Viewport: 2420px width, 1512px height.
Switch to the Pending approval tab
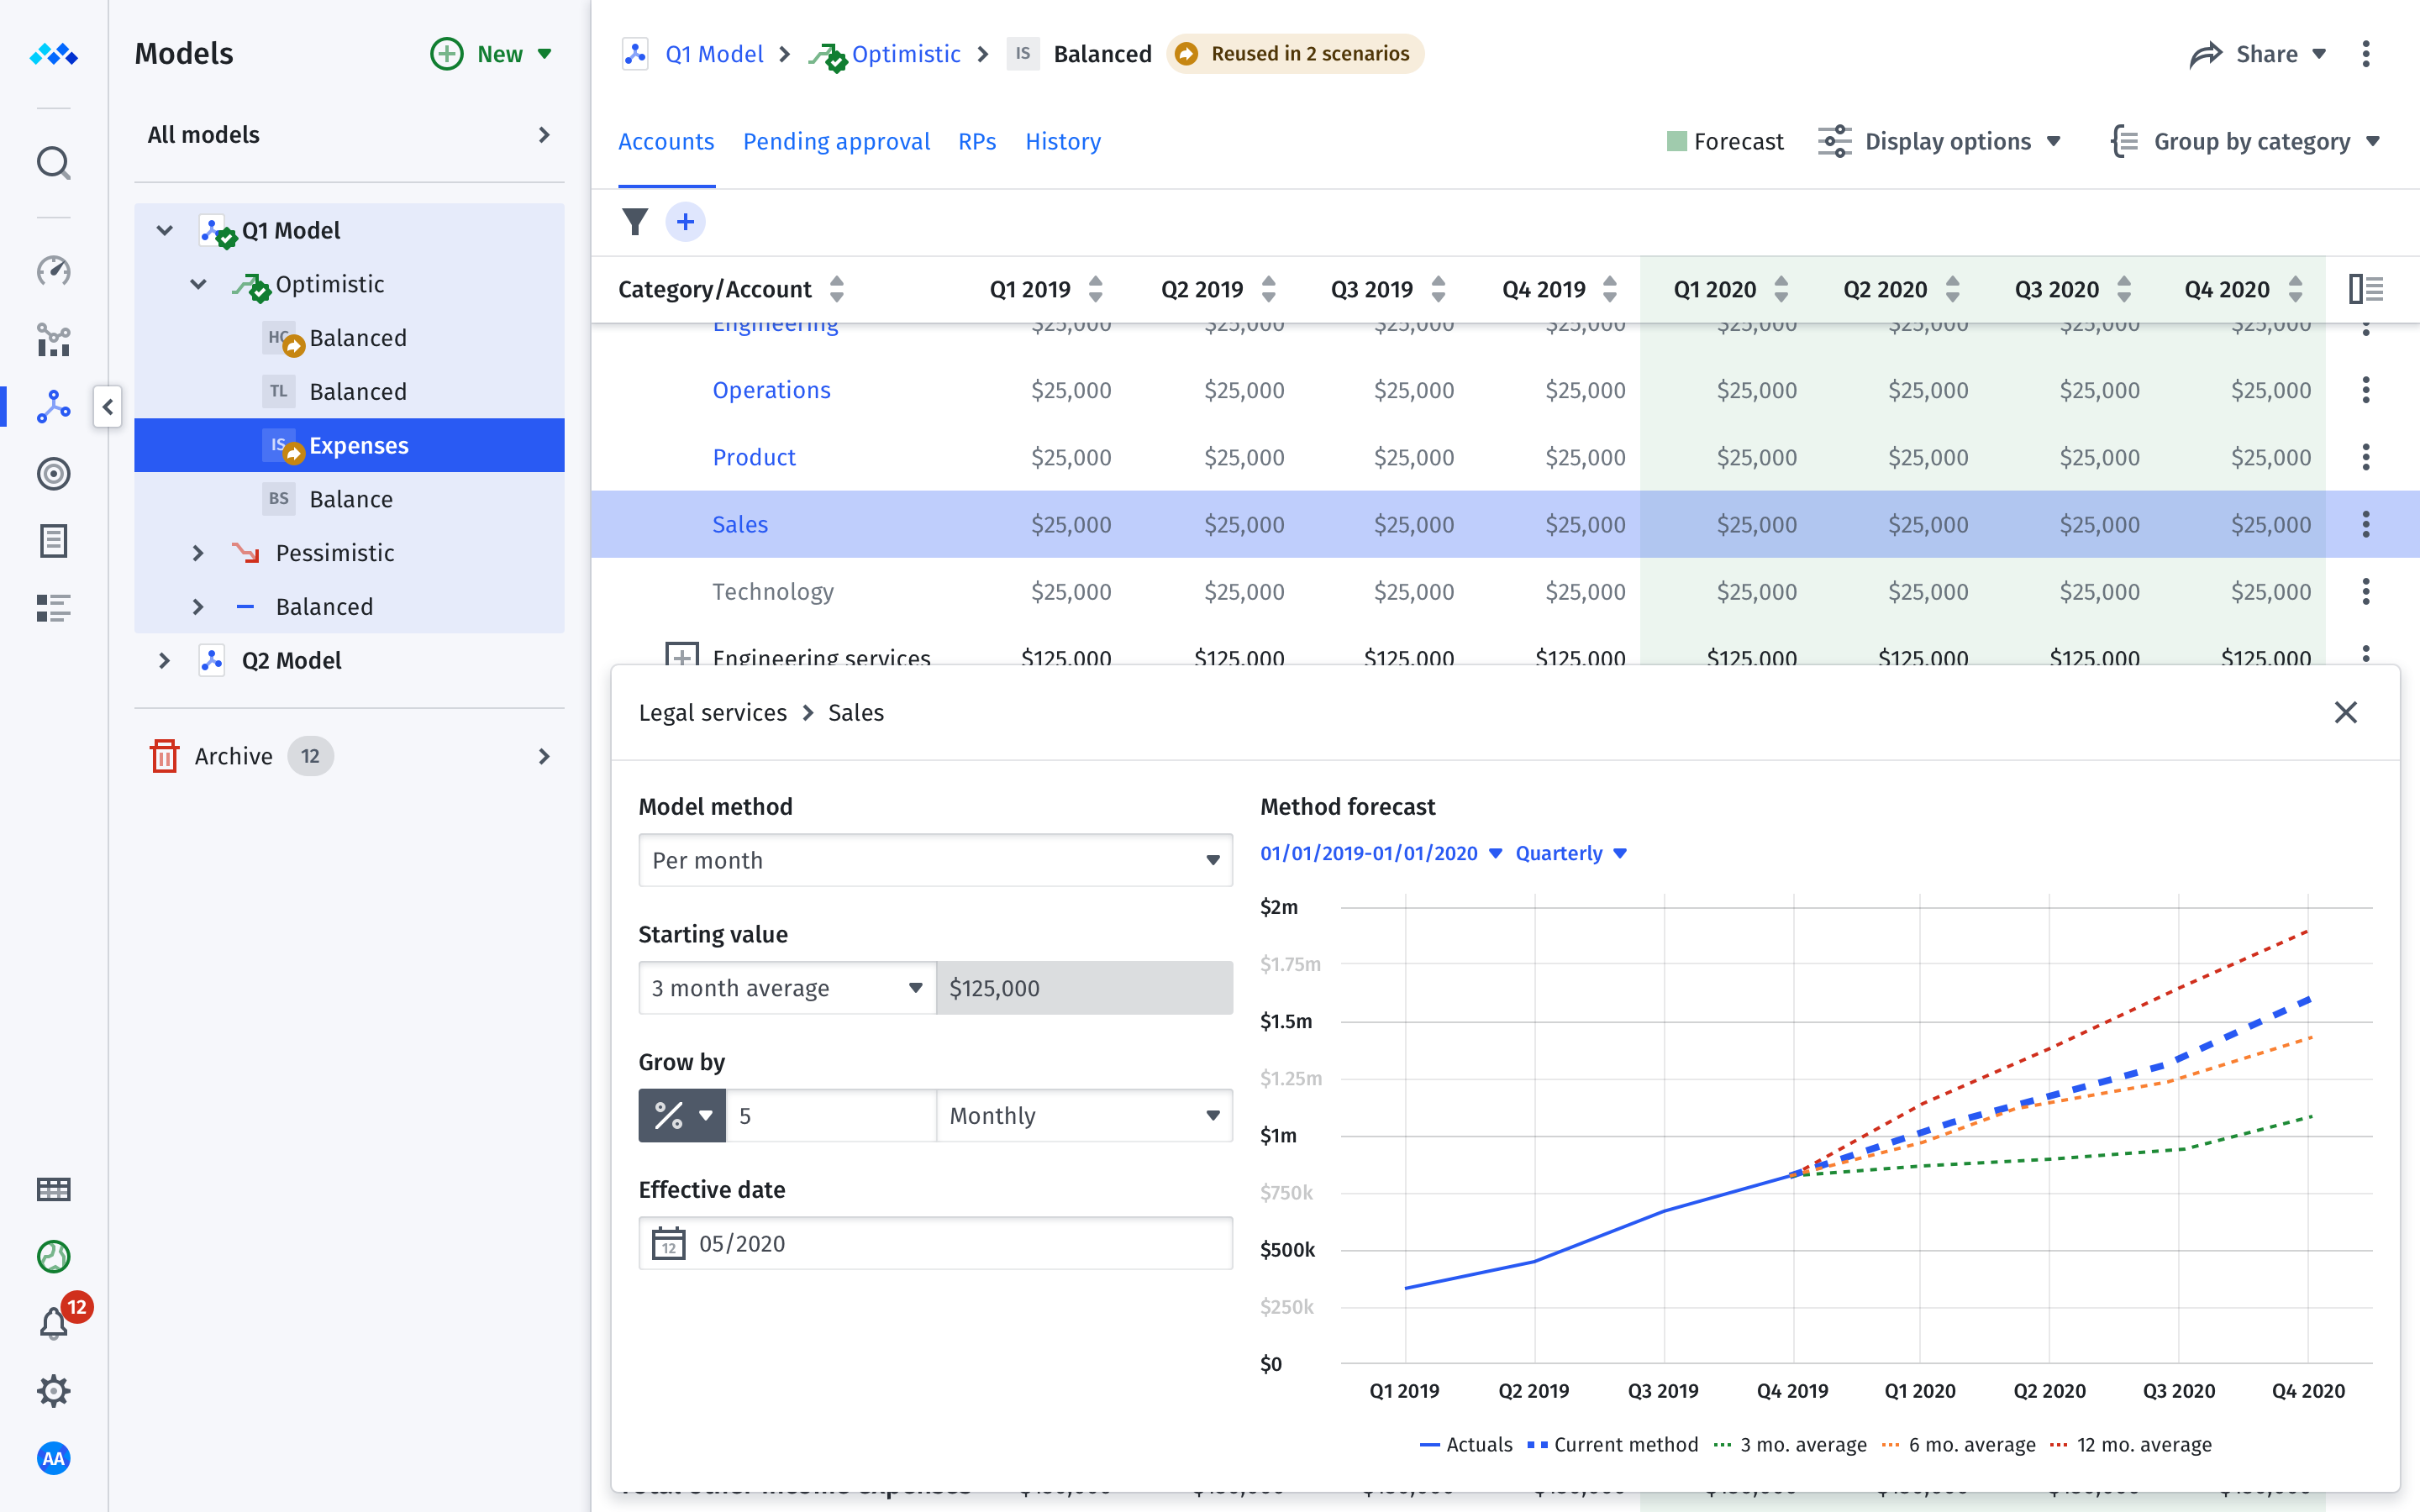837,141
